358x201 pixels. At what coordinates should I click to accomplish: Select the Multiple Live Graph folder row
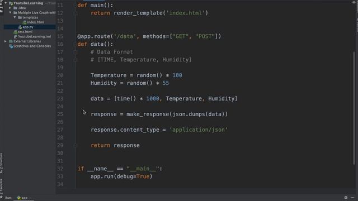click(x=36, y=12)
